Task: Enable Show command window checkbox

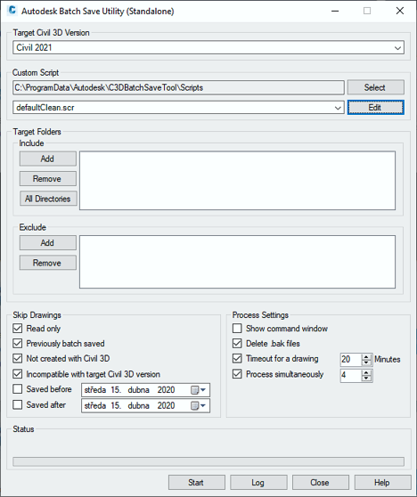Action: pos(237,329)
